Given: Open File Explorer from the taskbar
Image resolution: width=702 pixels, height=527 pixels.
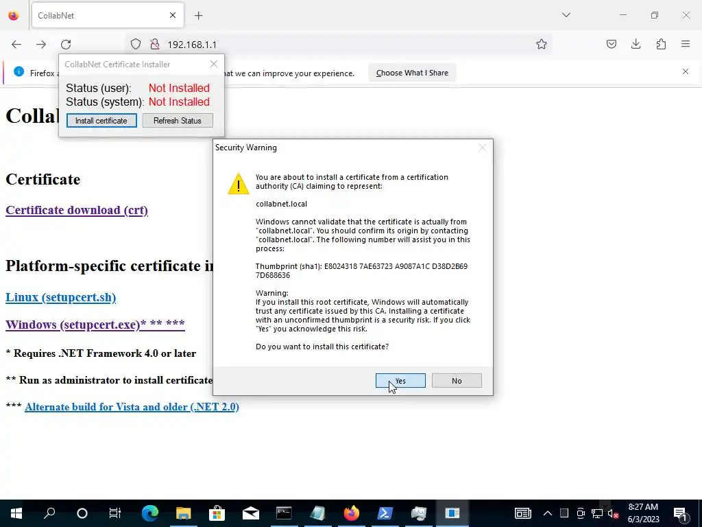Looking at the screenshot, I should point(184,513).
